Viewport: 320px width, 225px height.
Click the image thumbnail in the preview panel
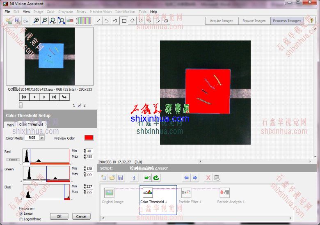tap(50, 56)
